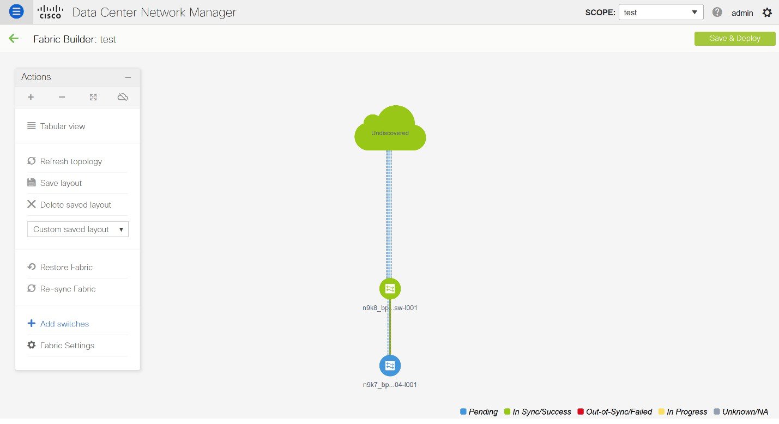Select the Undiscovered cloud node

tap(390, 129)
